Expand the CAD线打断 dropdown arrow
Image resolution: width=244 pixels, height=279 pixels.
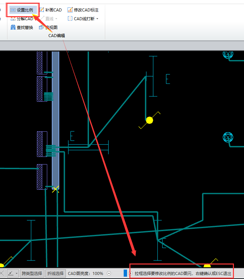pos(97,19)
